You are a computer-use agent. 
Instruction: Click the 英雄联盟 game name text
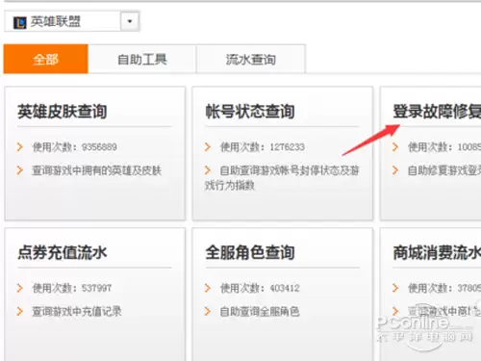(56, 21)
